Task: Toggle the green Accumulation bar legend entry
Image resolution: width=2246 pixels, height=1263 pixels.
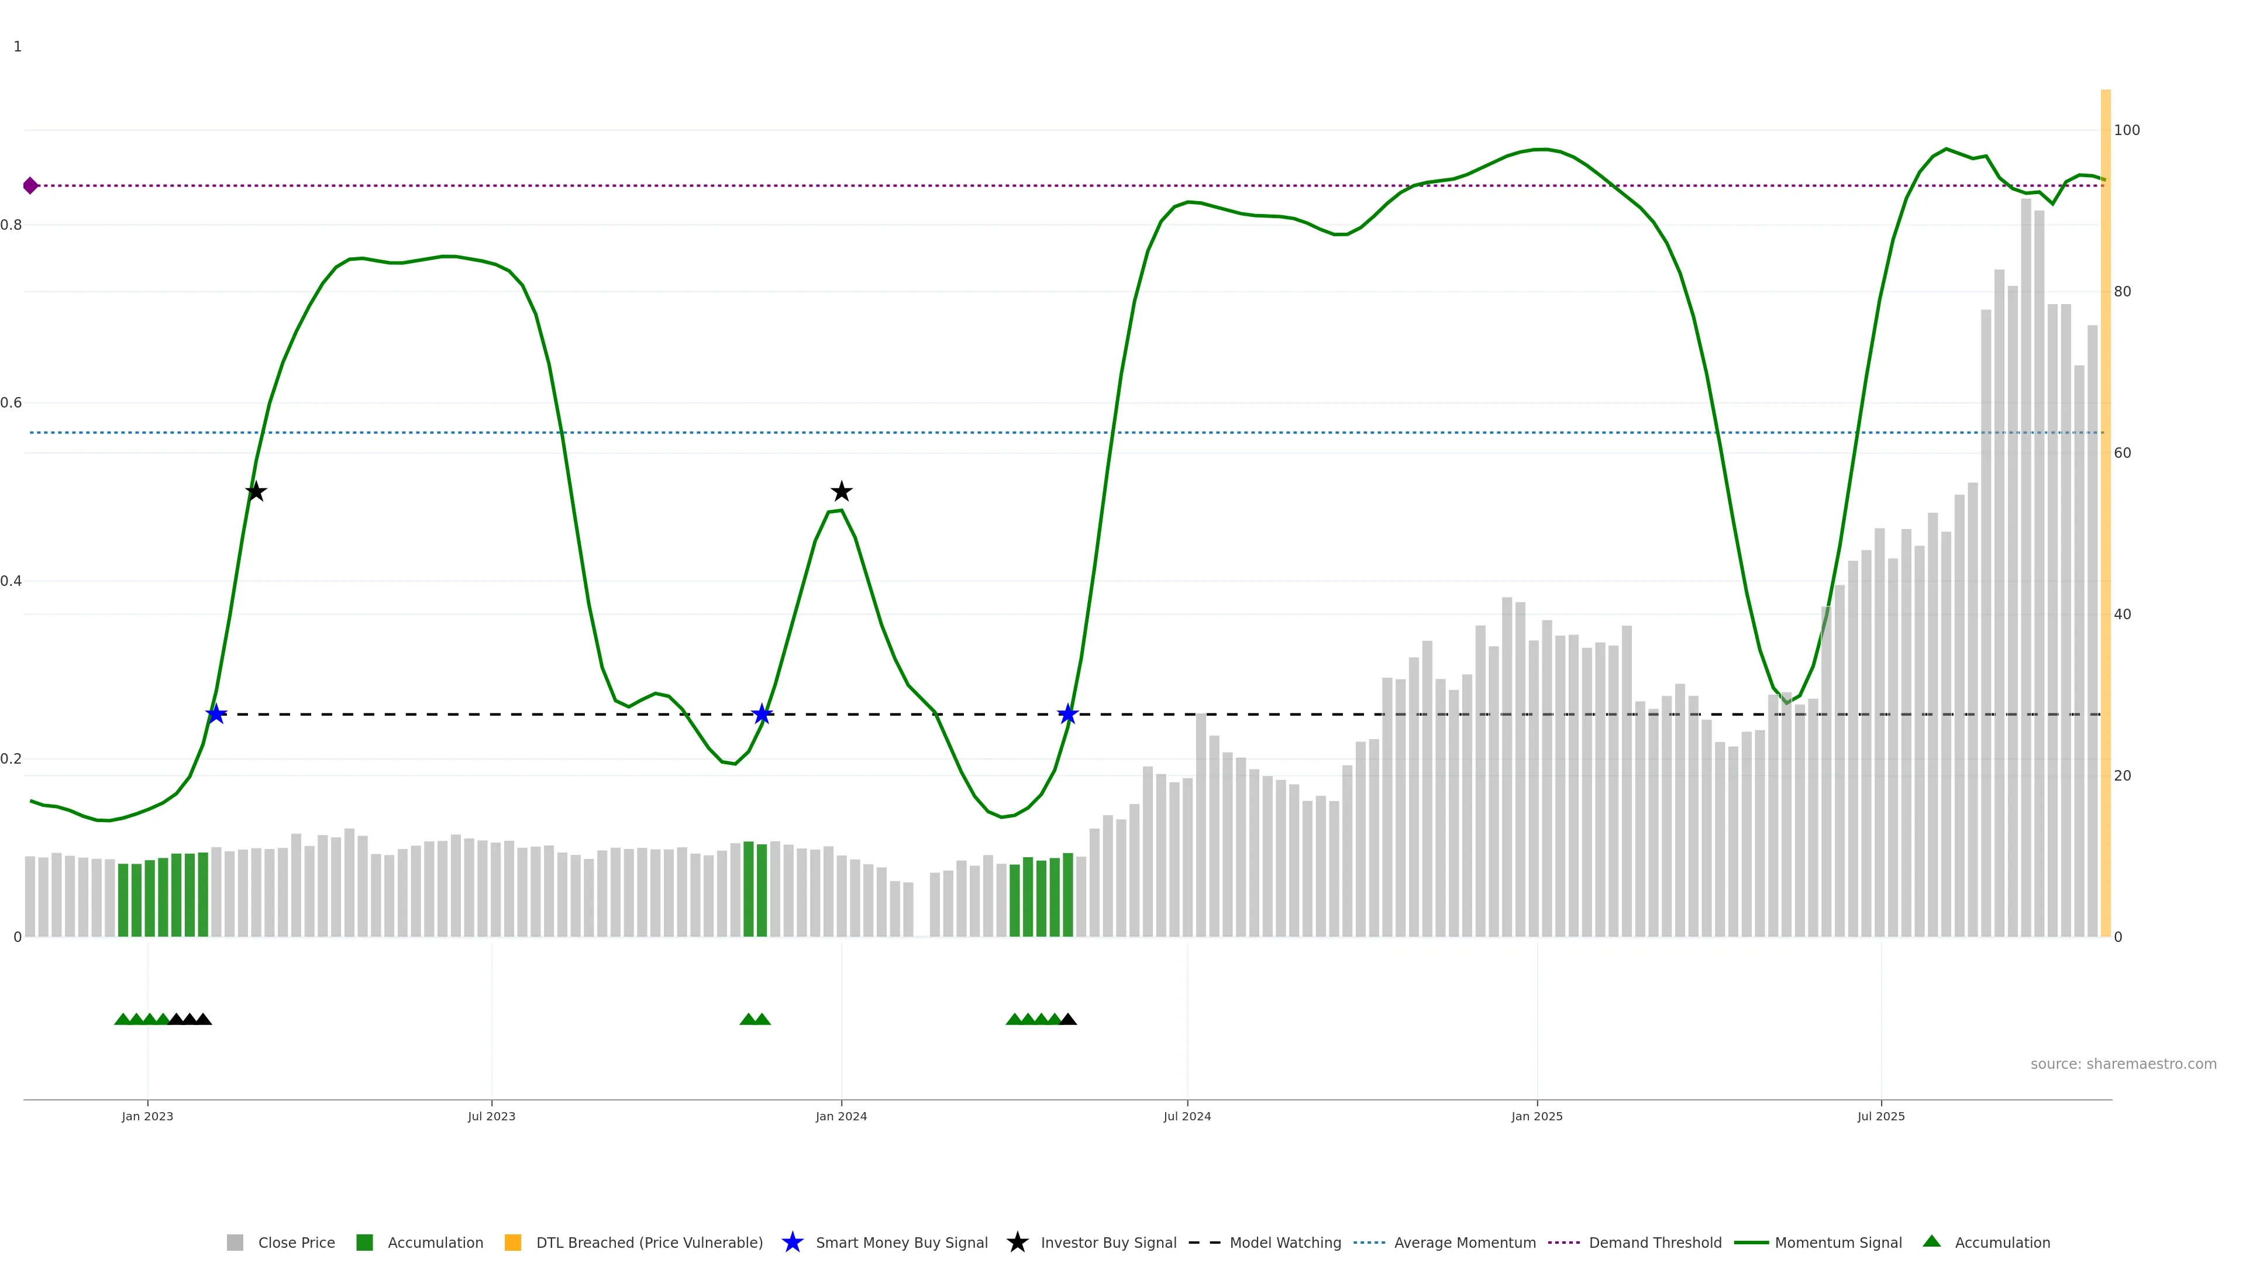Action: 364,1242
